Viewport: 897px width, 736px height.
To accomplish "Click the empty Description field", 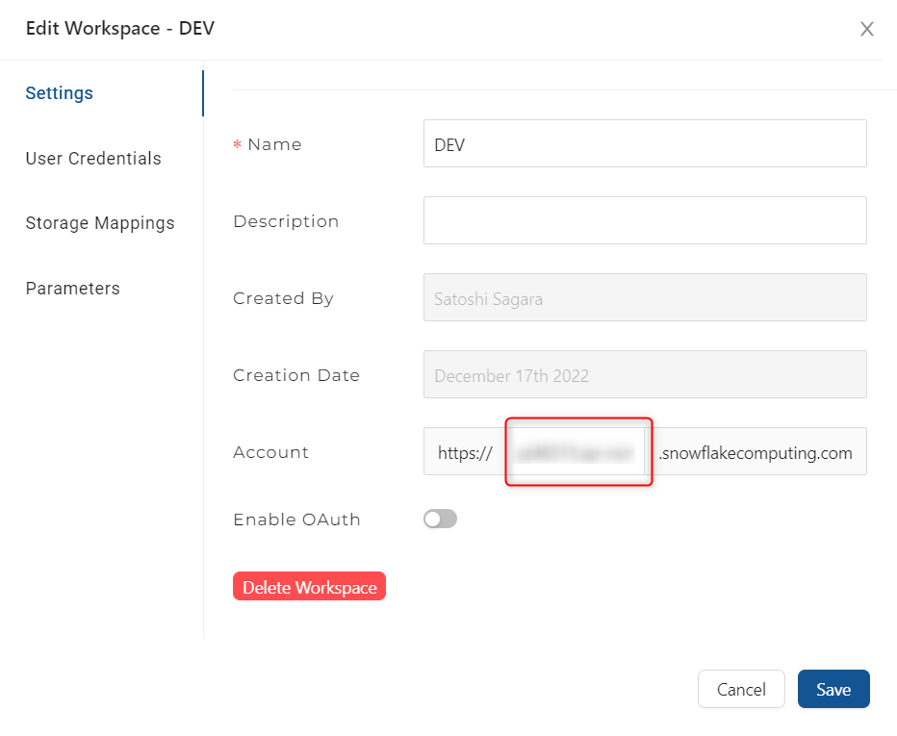I will [x=645, y=220].
